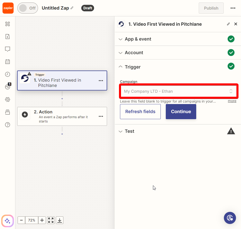Screen dimensions: 241x229
Task: Click the export download icon
Action: click(60, 220)
